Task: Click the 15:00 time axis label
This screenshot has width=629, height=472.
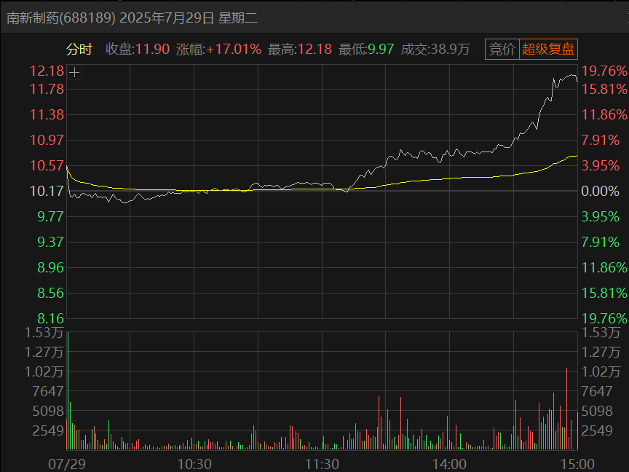Action: pos(577,465)
